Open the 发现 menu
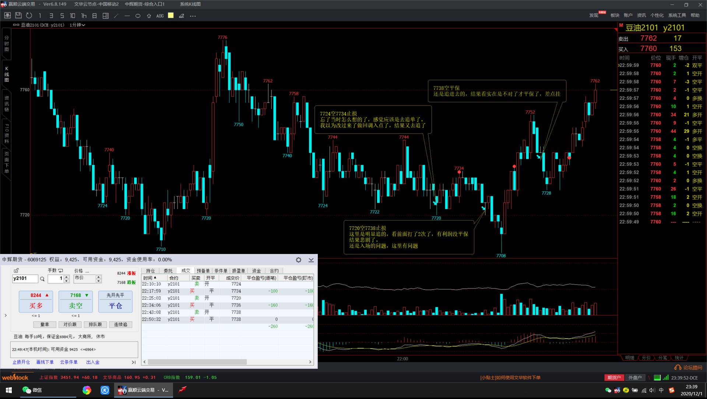The width and height of the screenshot is (707, 399). 594,15
